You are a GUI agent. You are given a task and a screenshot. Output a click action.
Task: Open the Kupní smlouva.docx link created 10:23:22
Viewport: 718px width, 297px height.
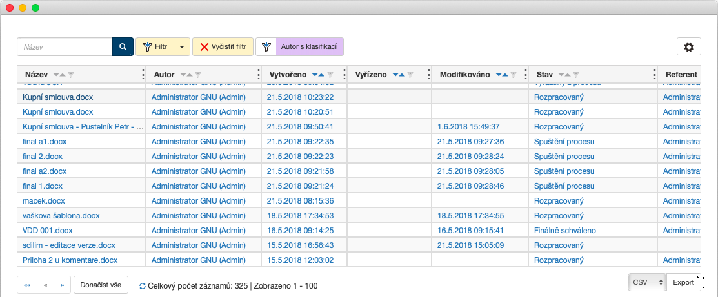57,97
